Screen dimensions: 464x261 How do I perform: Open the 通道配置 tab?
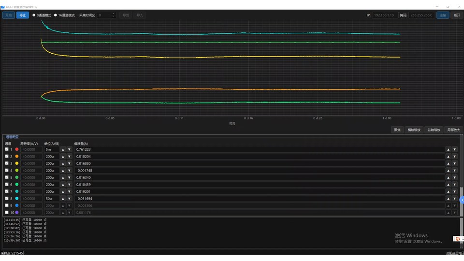tap(12, 137)
